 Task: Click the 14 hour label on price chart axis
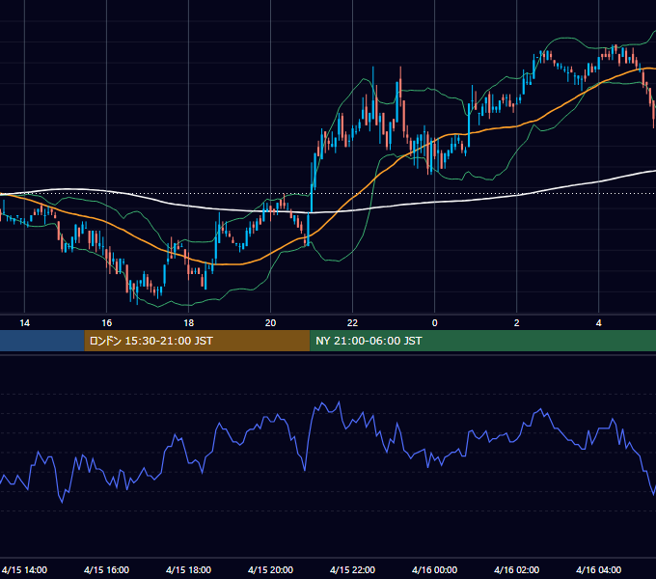point(25,323)
